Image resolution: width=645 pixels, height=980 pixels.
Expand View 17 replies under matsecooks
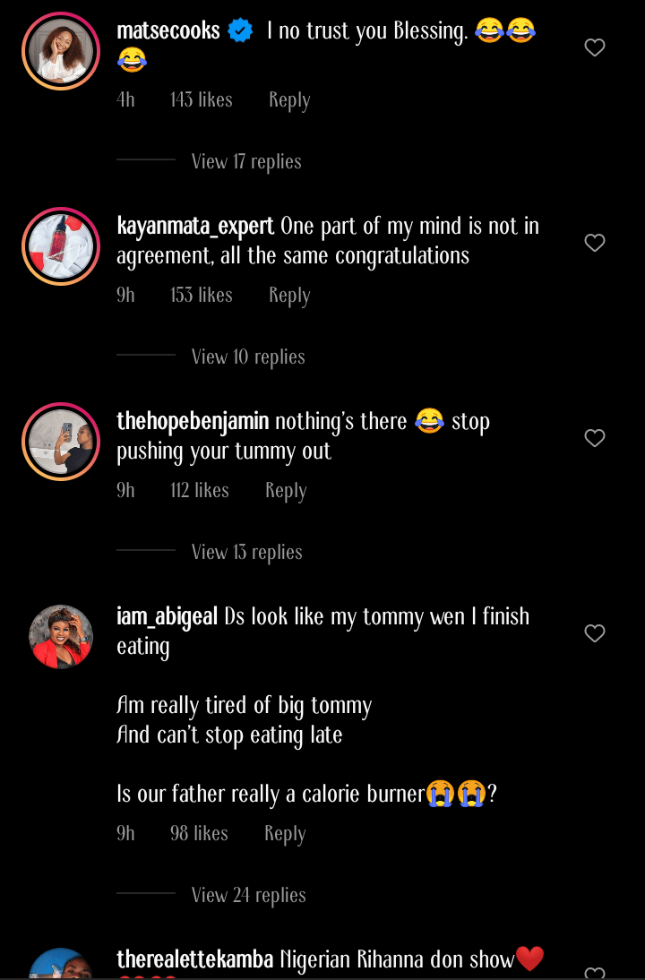point(246,161)
